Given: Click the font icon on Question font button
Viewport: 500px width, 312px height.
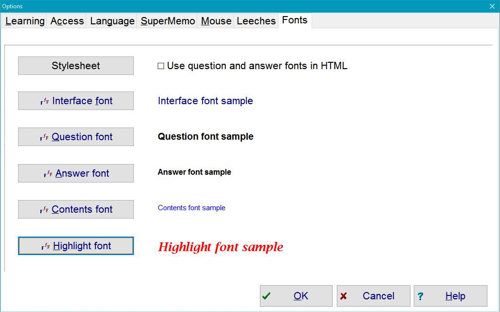Looking at the screenshot, I should coord(44,137).
